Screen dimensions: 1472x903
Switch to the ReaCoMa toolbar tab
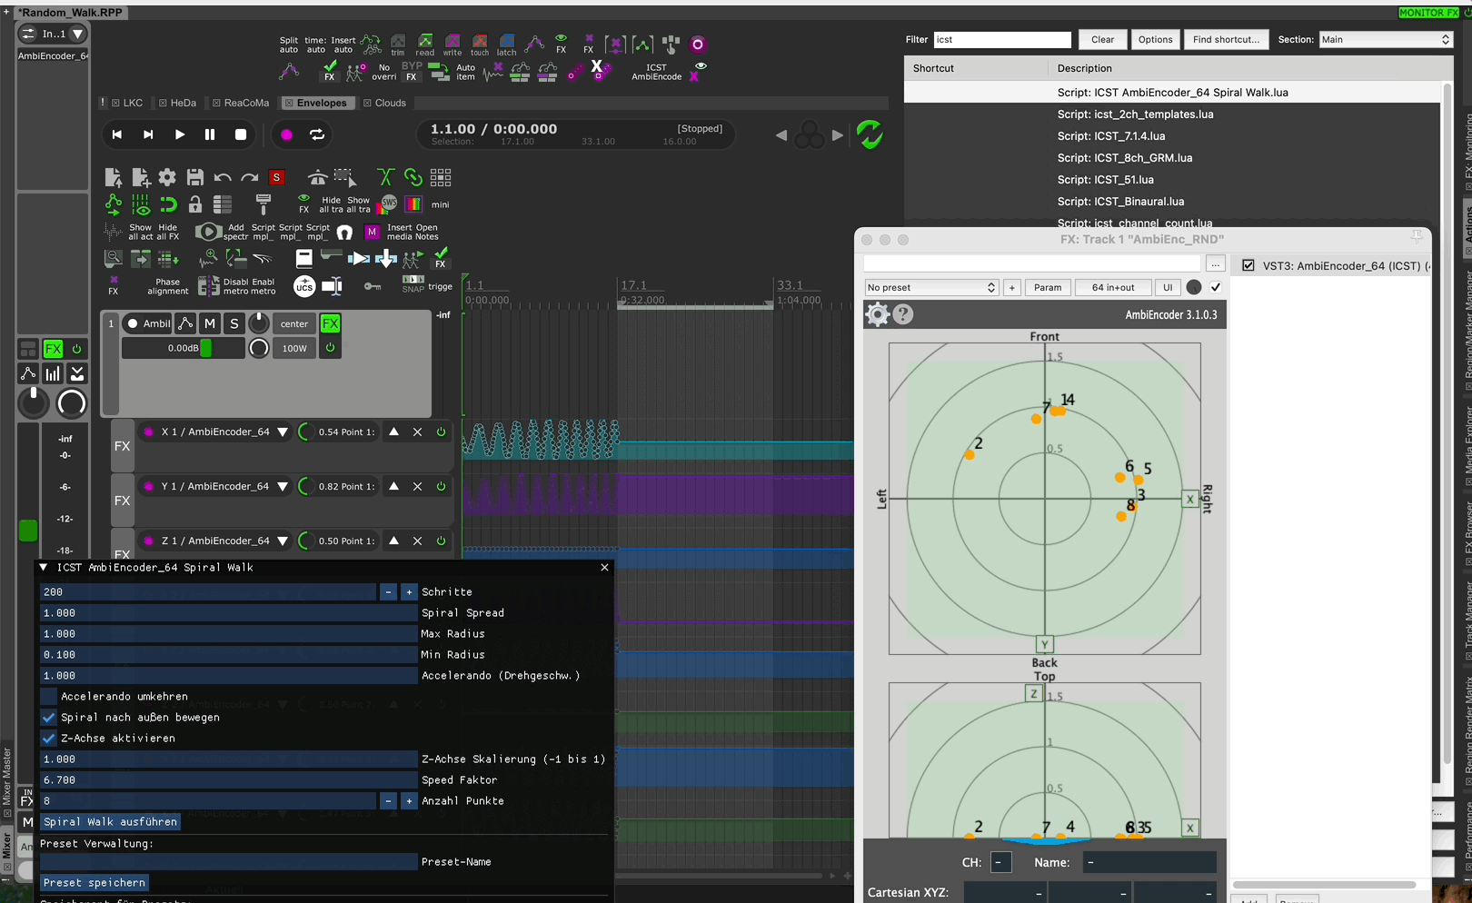pos(241,103)
